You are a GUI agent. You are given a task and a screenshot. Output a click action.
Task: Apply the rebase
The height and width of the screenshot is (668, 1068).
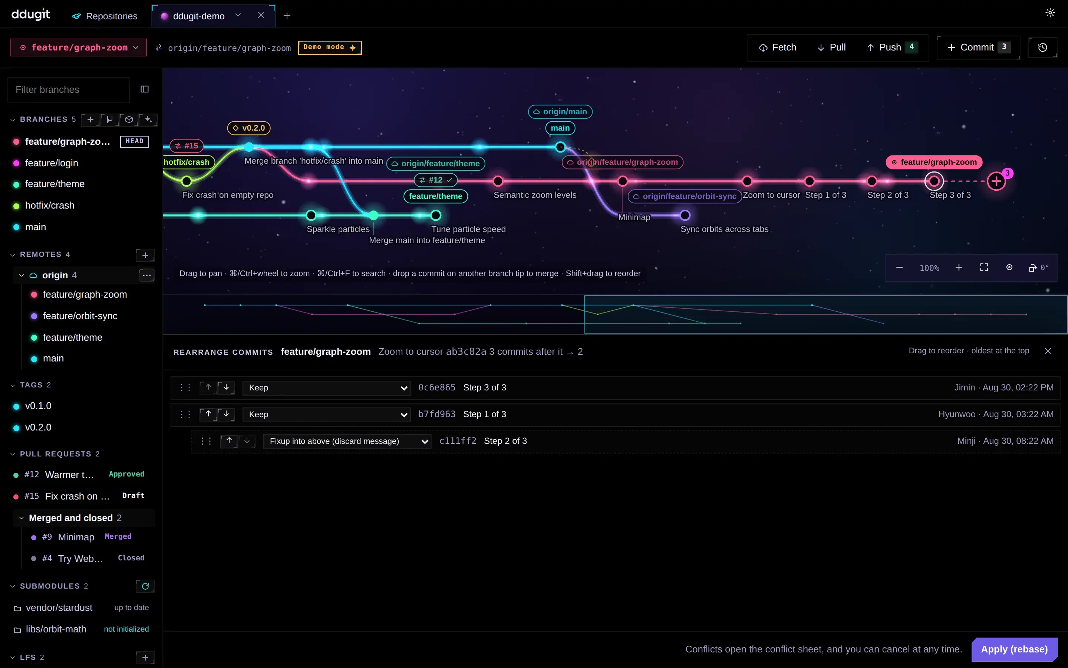1014,649
